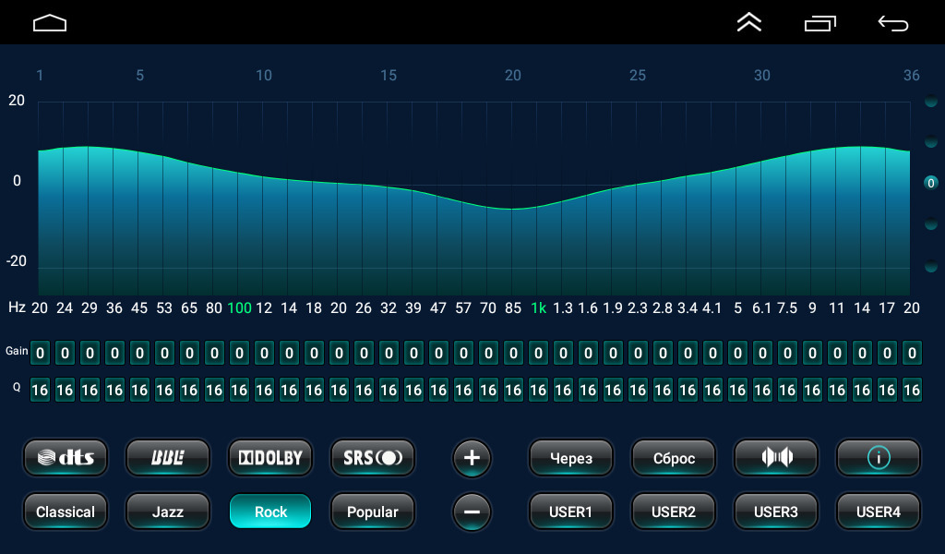The image size is (945, 554).
Task: Expand the double chevron up icon
Action: coord(749,23)
